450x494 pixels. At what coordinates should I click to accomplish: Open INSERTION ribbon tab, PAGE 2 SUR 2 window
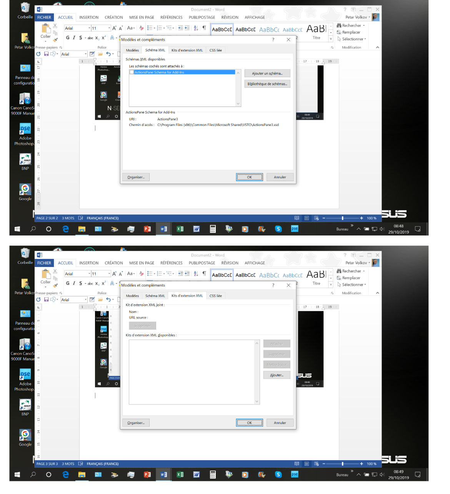pyautogui.click(x=89, y=17)
